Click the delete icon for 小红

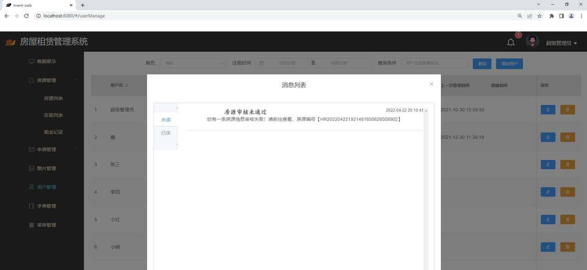(567, 219)
